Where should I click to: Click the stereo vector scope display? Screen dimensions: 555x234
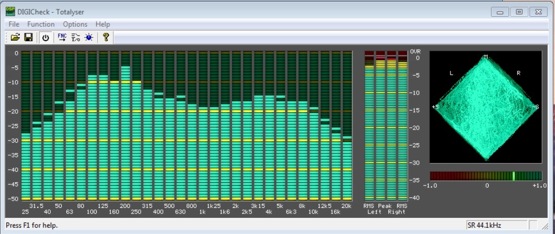485,107
